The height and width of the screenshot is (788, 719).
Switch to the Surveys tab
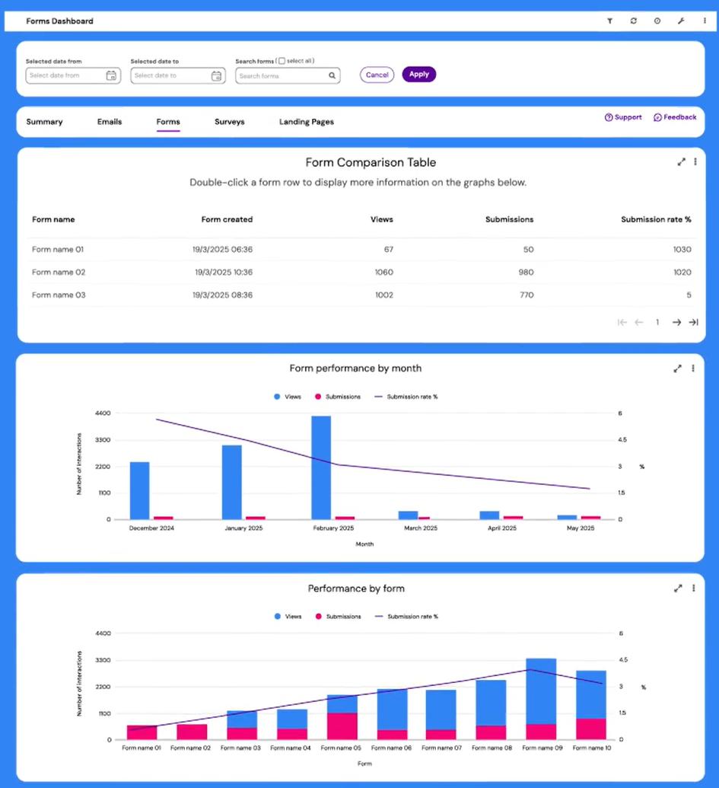pos(229,122)
